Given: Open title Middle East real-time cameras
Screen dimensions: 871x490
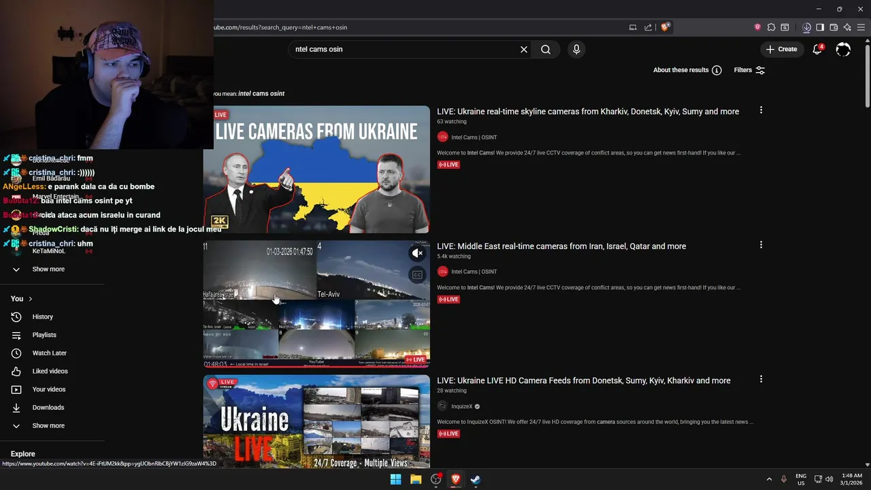Looking at the screenshot, I should click(x=561, y=246).
